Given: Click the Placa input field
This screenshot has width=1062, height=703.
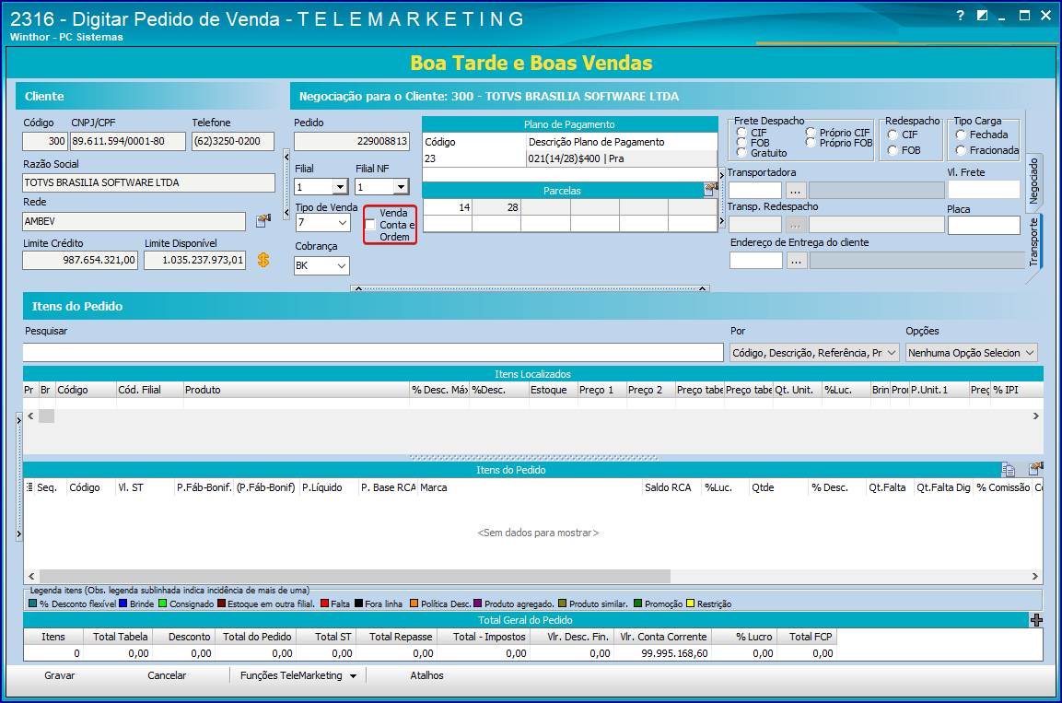Looking at the screenshot, I should (984, 226).
